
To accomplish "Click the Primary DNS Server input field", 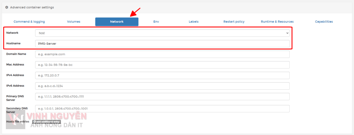I will 162,97.
